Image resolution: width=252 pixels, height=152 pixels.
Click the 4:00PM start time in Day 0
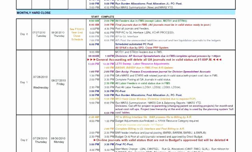94,29
